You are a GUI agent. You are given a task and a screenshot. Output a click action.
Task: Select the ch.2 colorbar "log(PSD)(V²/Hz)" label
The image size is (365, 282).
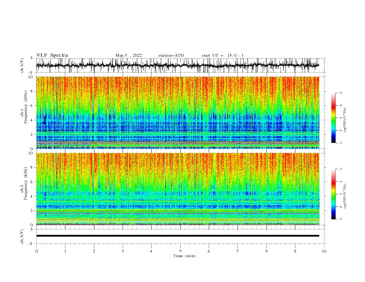click(x=345, y=196)
